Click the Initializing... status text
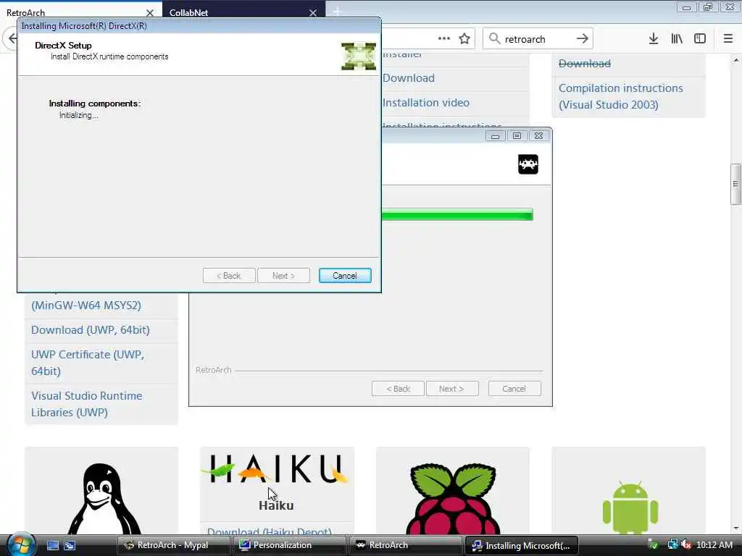The image size is (742, 556). (x=78, y=115)
